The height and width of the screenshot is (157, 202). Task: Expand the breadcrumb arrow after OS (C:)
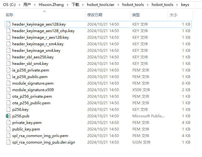tap(20, 5)
